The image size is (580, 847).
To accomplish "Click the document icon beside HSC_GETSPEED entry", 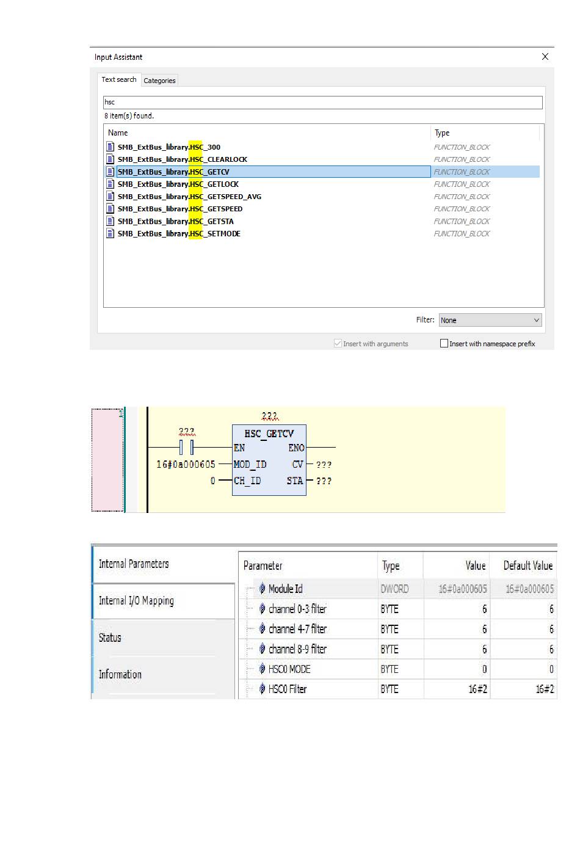I will point(111,209).
